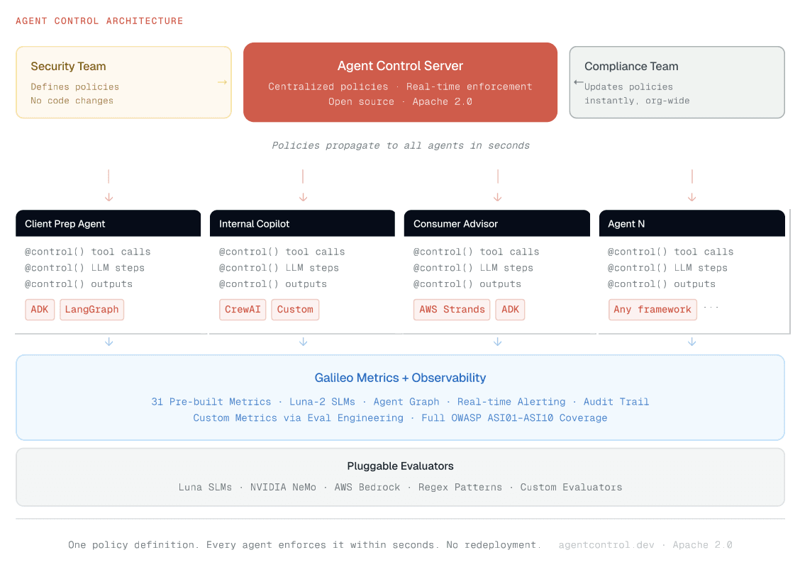Click Custom Metrics via Eval Engineering text

298,418
